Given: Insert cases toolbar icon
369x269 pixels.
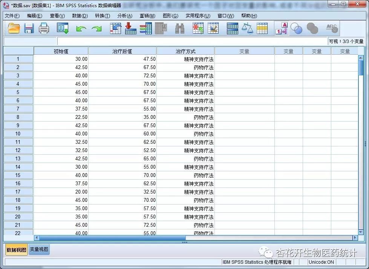Looking at the screenshot, I should click(198, 28).
